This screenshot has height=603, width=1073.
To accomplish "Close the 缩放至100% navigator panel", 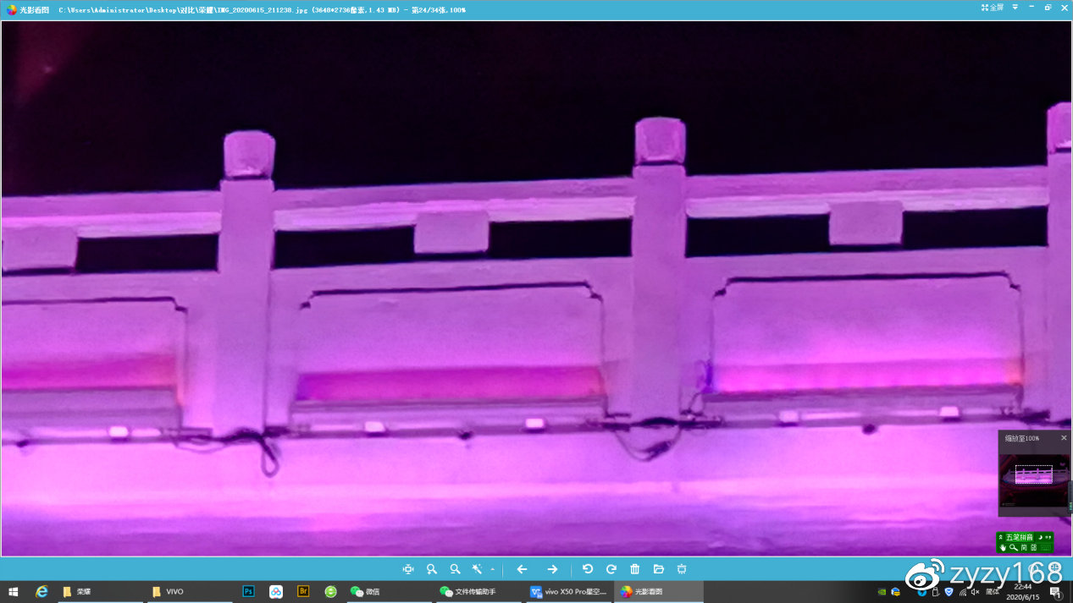I will [1064, 438].
